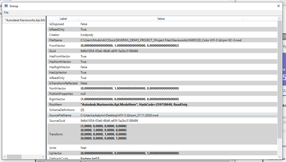
Task: Close the Snoop window
Action: pos(278,6)
